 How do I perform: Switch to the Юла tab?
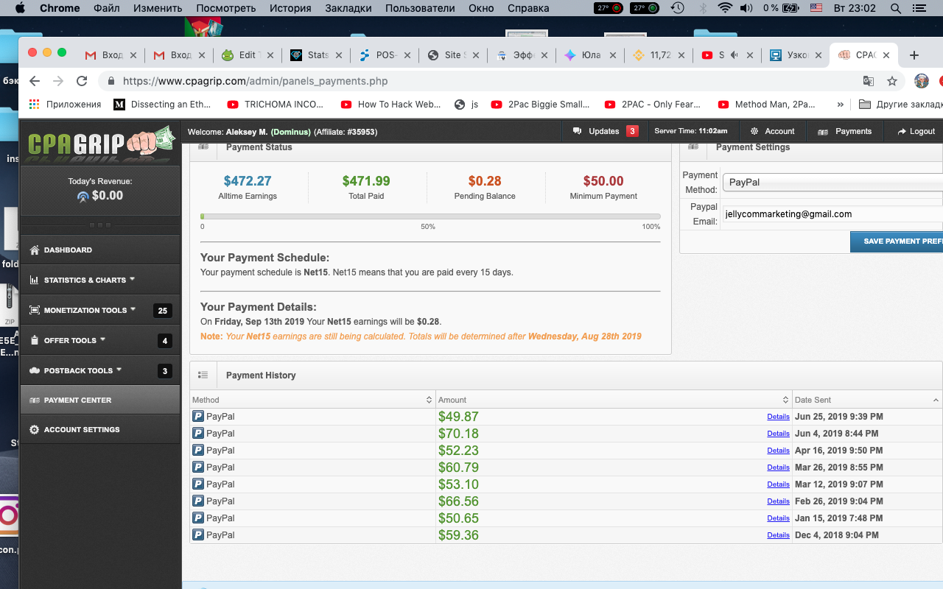(589, 55)
